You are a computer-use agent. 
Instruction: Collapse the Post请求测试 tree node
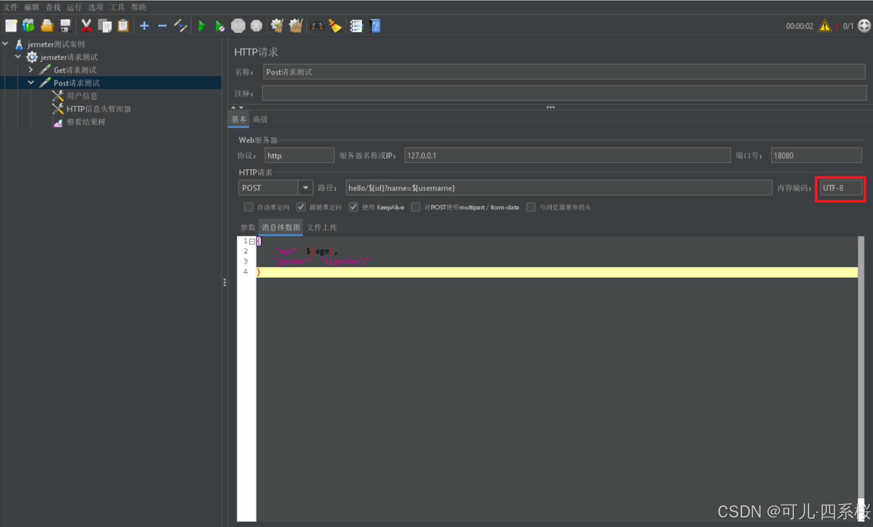(31, 82)
